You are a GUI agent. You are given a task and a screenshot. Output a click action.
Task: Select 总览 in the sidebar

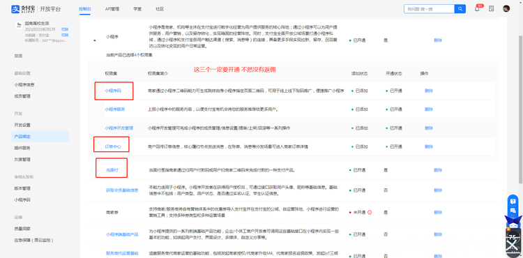pos(18,56)
